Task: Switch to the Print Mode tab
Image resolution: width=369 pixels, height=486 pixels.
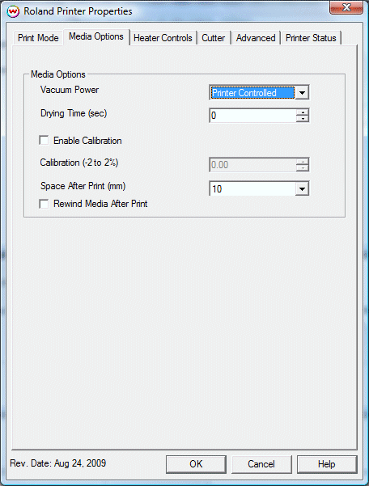Action: point(38,38)
